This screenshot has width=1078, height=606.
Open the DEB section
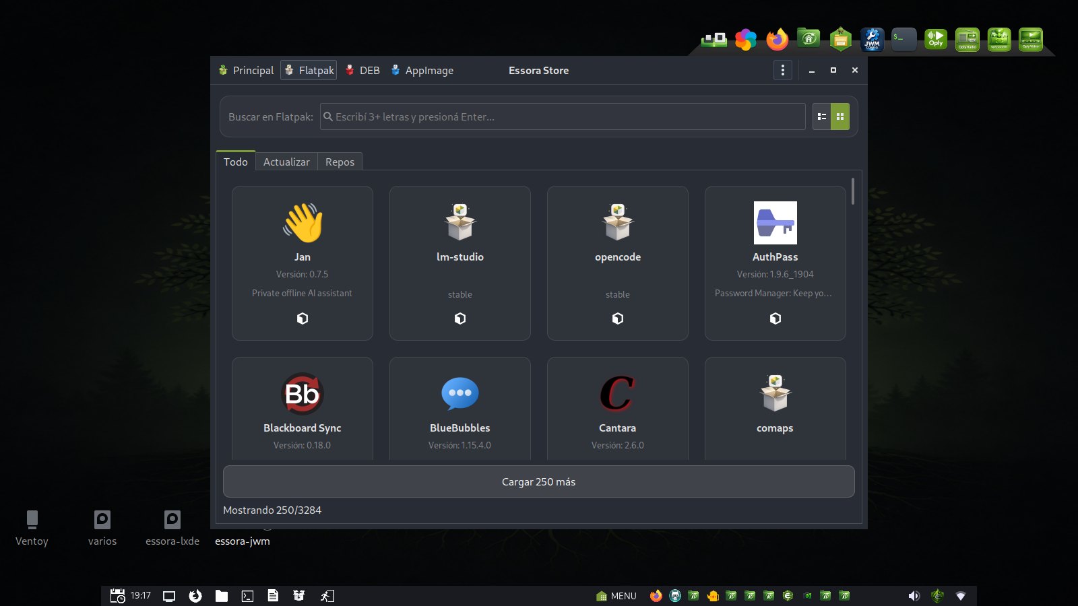[362, 70]
